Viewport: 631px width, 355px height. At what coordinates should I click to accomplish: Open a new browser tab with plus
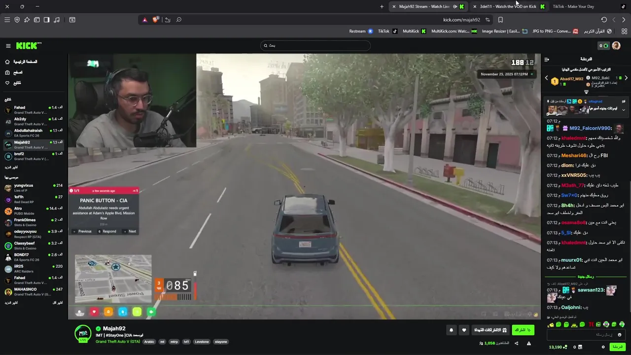[x=382, y=6]
